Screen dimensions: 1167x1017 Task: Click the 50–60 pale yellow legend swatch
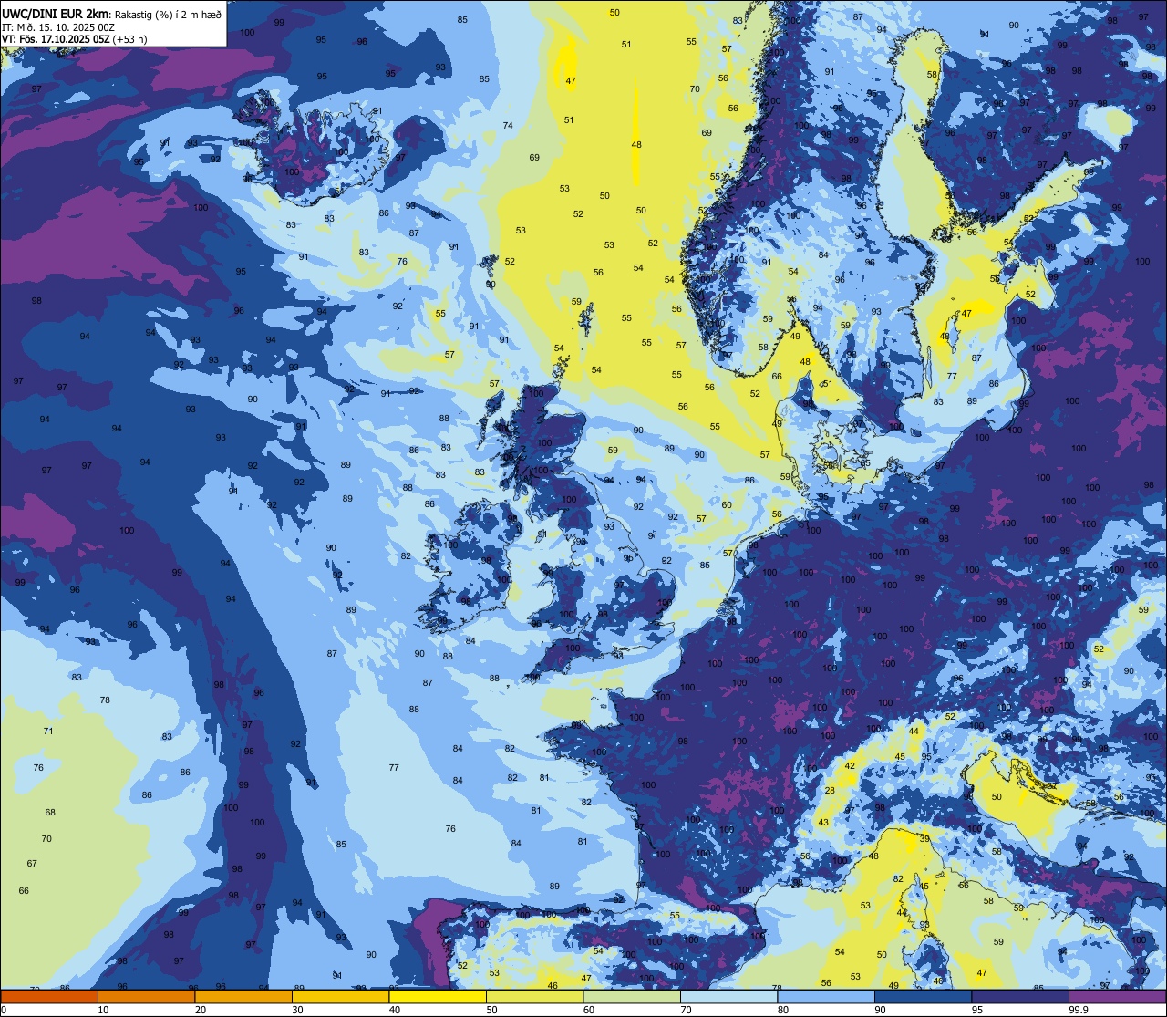tap(534, 997)
